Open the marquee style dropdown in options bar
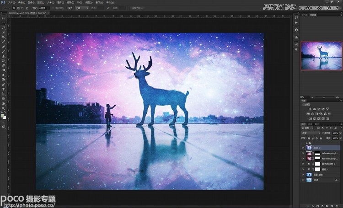 click(81, 8)
